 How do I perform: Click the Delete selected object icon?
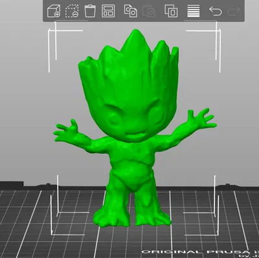tap(72, 11)
